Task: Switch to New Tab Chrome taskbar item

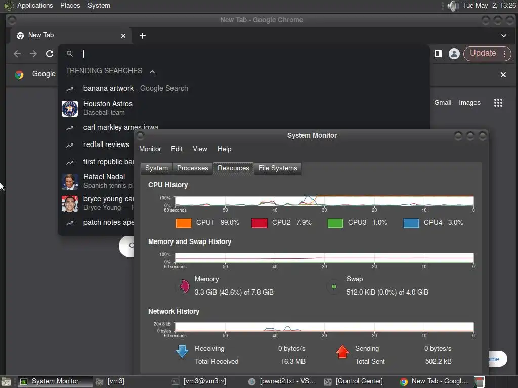Action: pyautogui.click(x=434, y=381)
